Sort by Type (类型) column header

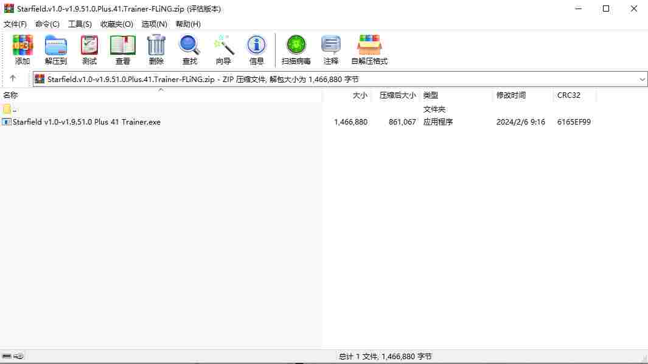(457, 95)
